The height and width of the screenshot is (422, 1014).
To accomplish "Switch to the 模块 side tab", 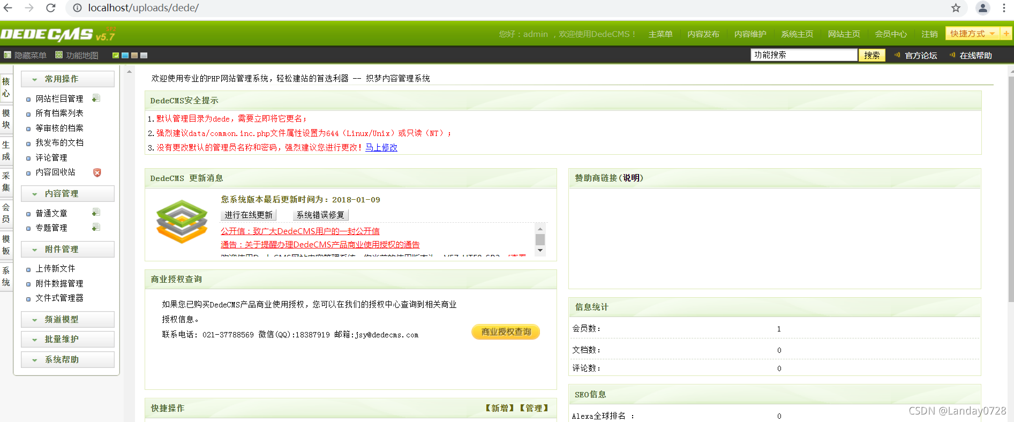I will point(6,119).
